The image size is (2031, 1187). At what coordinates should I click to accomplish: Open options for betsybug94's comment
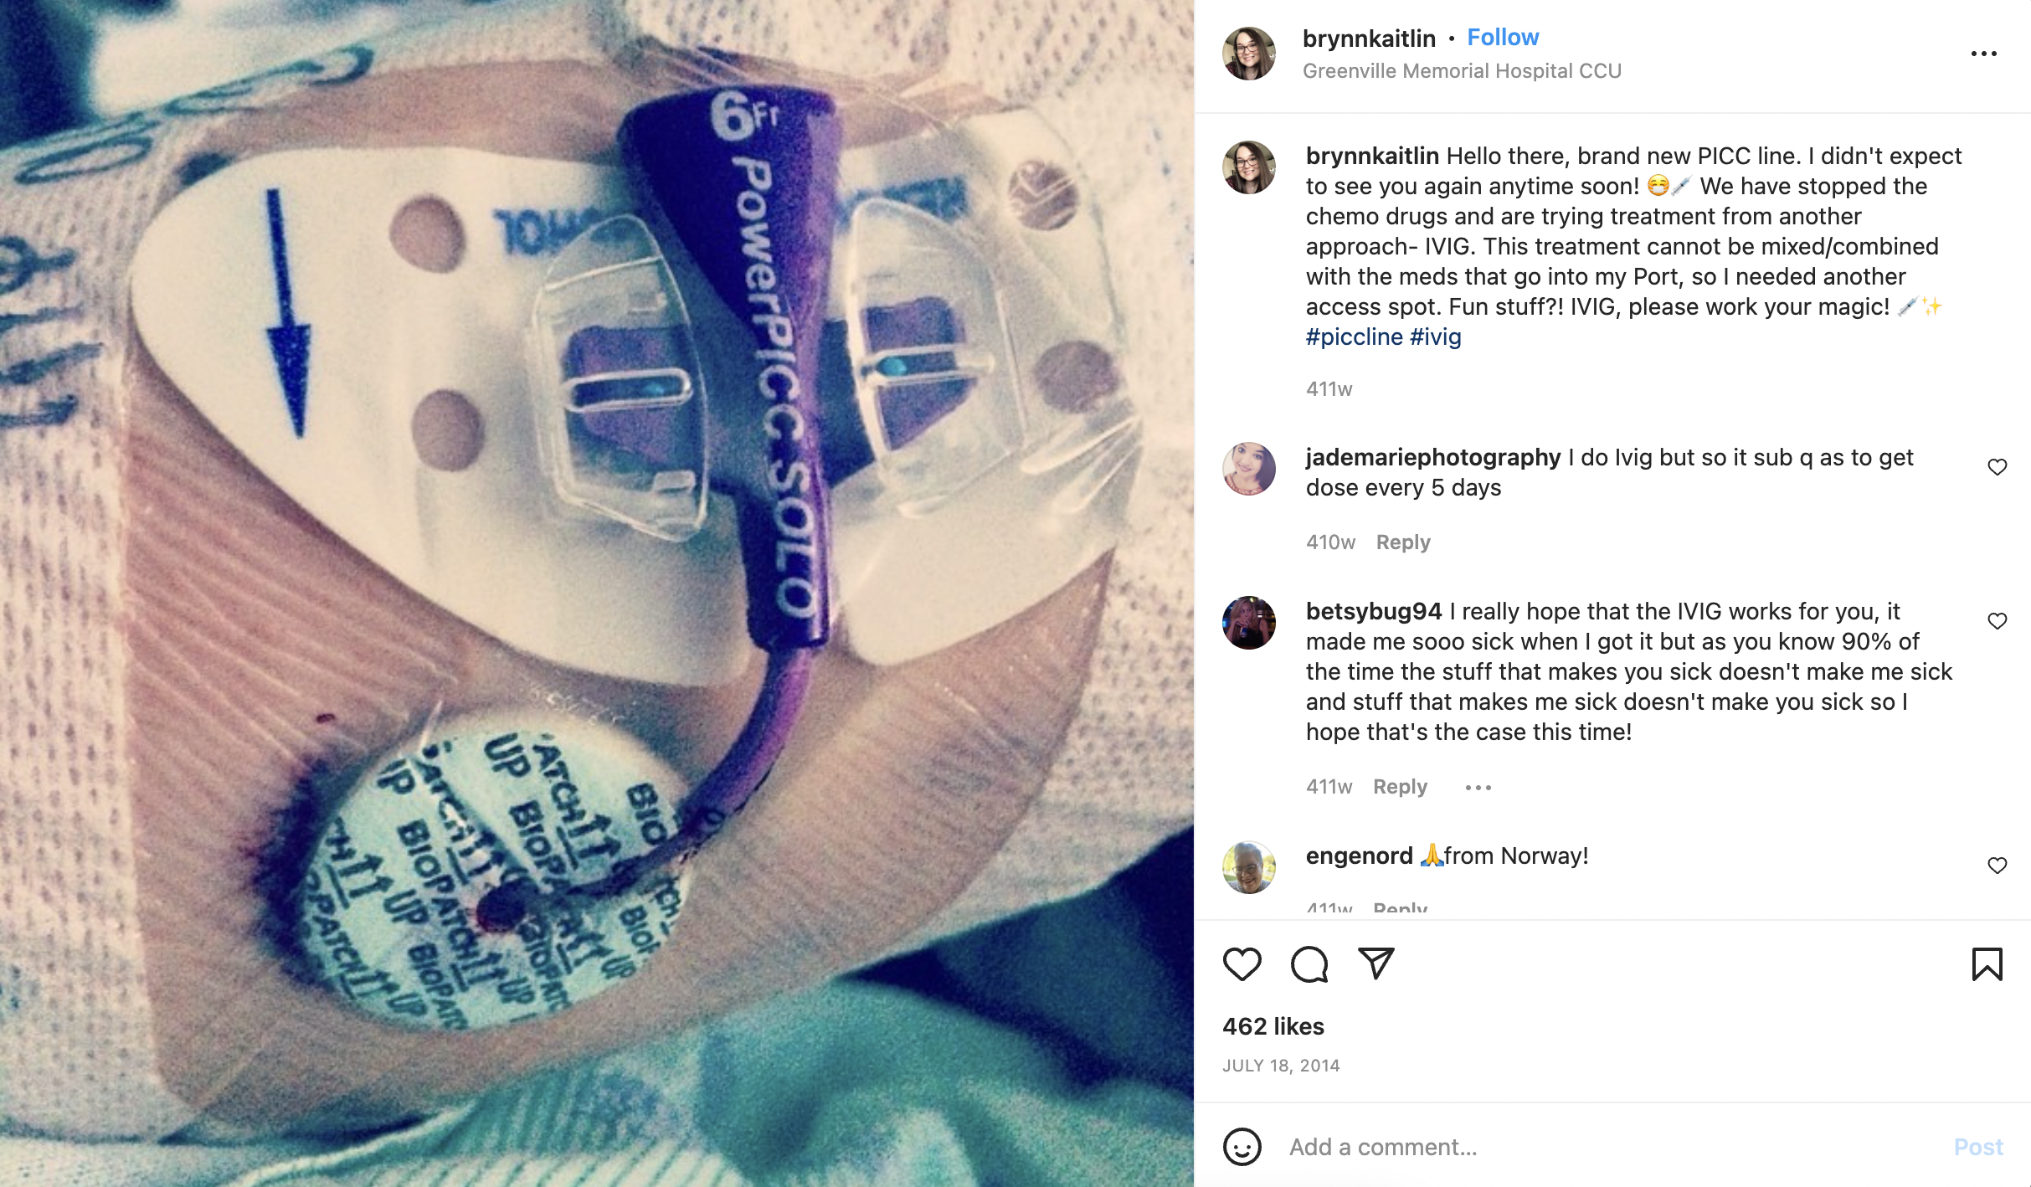click(x=1478, y=787)
